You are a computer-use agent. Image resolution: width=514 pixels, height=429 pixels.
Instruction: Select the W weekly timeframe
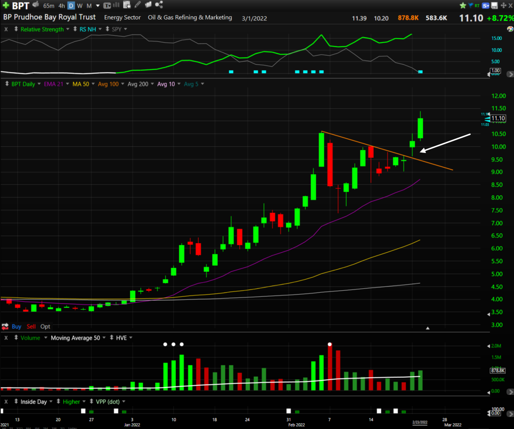coord(80,6)
